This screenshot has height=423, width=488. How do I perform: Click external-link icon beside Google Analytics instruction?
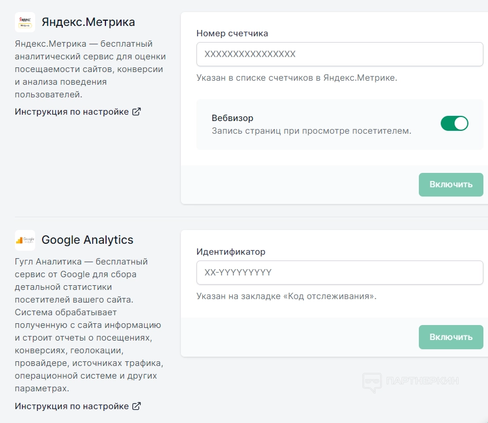click(x=137, y=406)
